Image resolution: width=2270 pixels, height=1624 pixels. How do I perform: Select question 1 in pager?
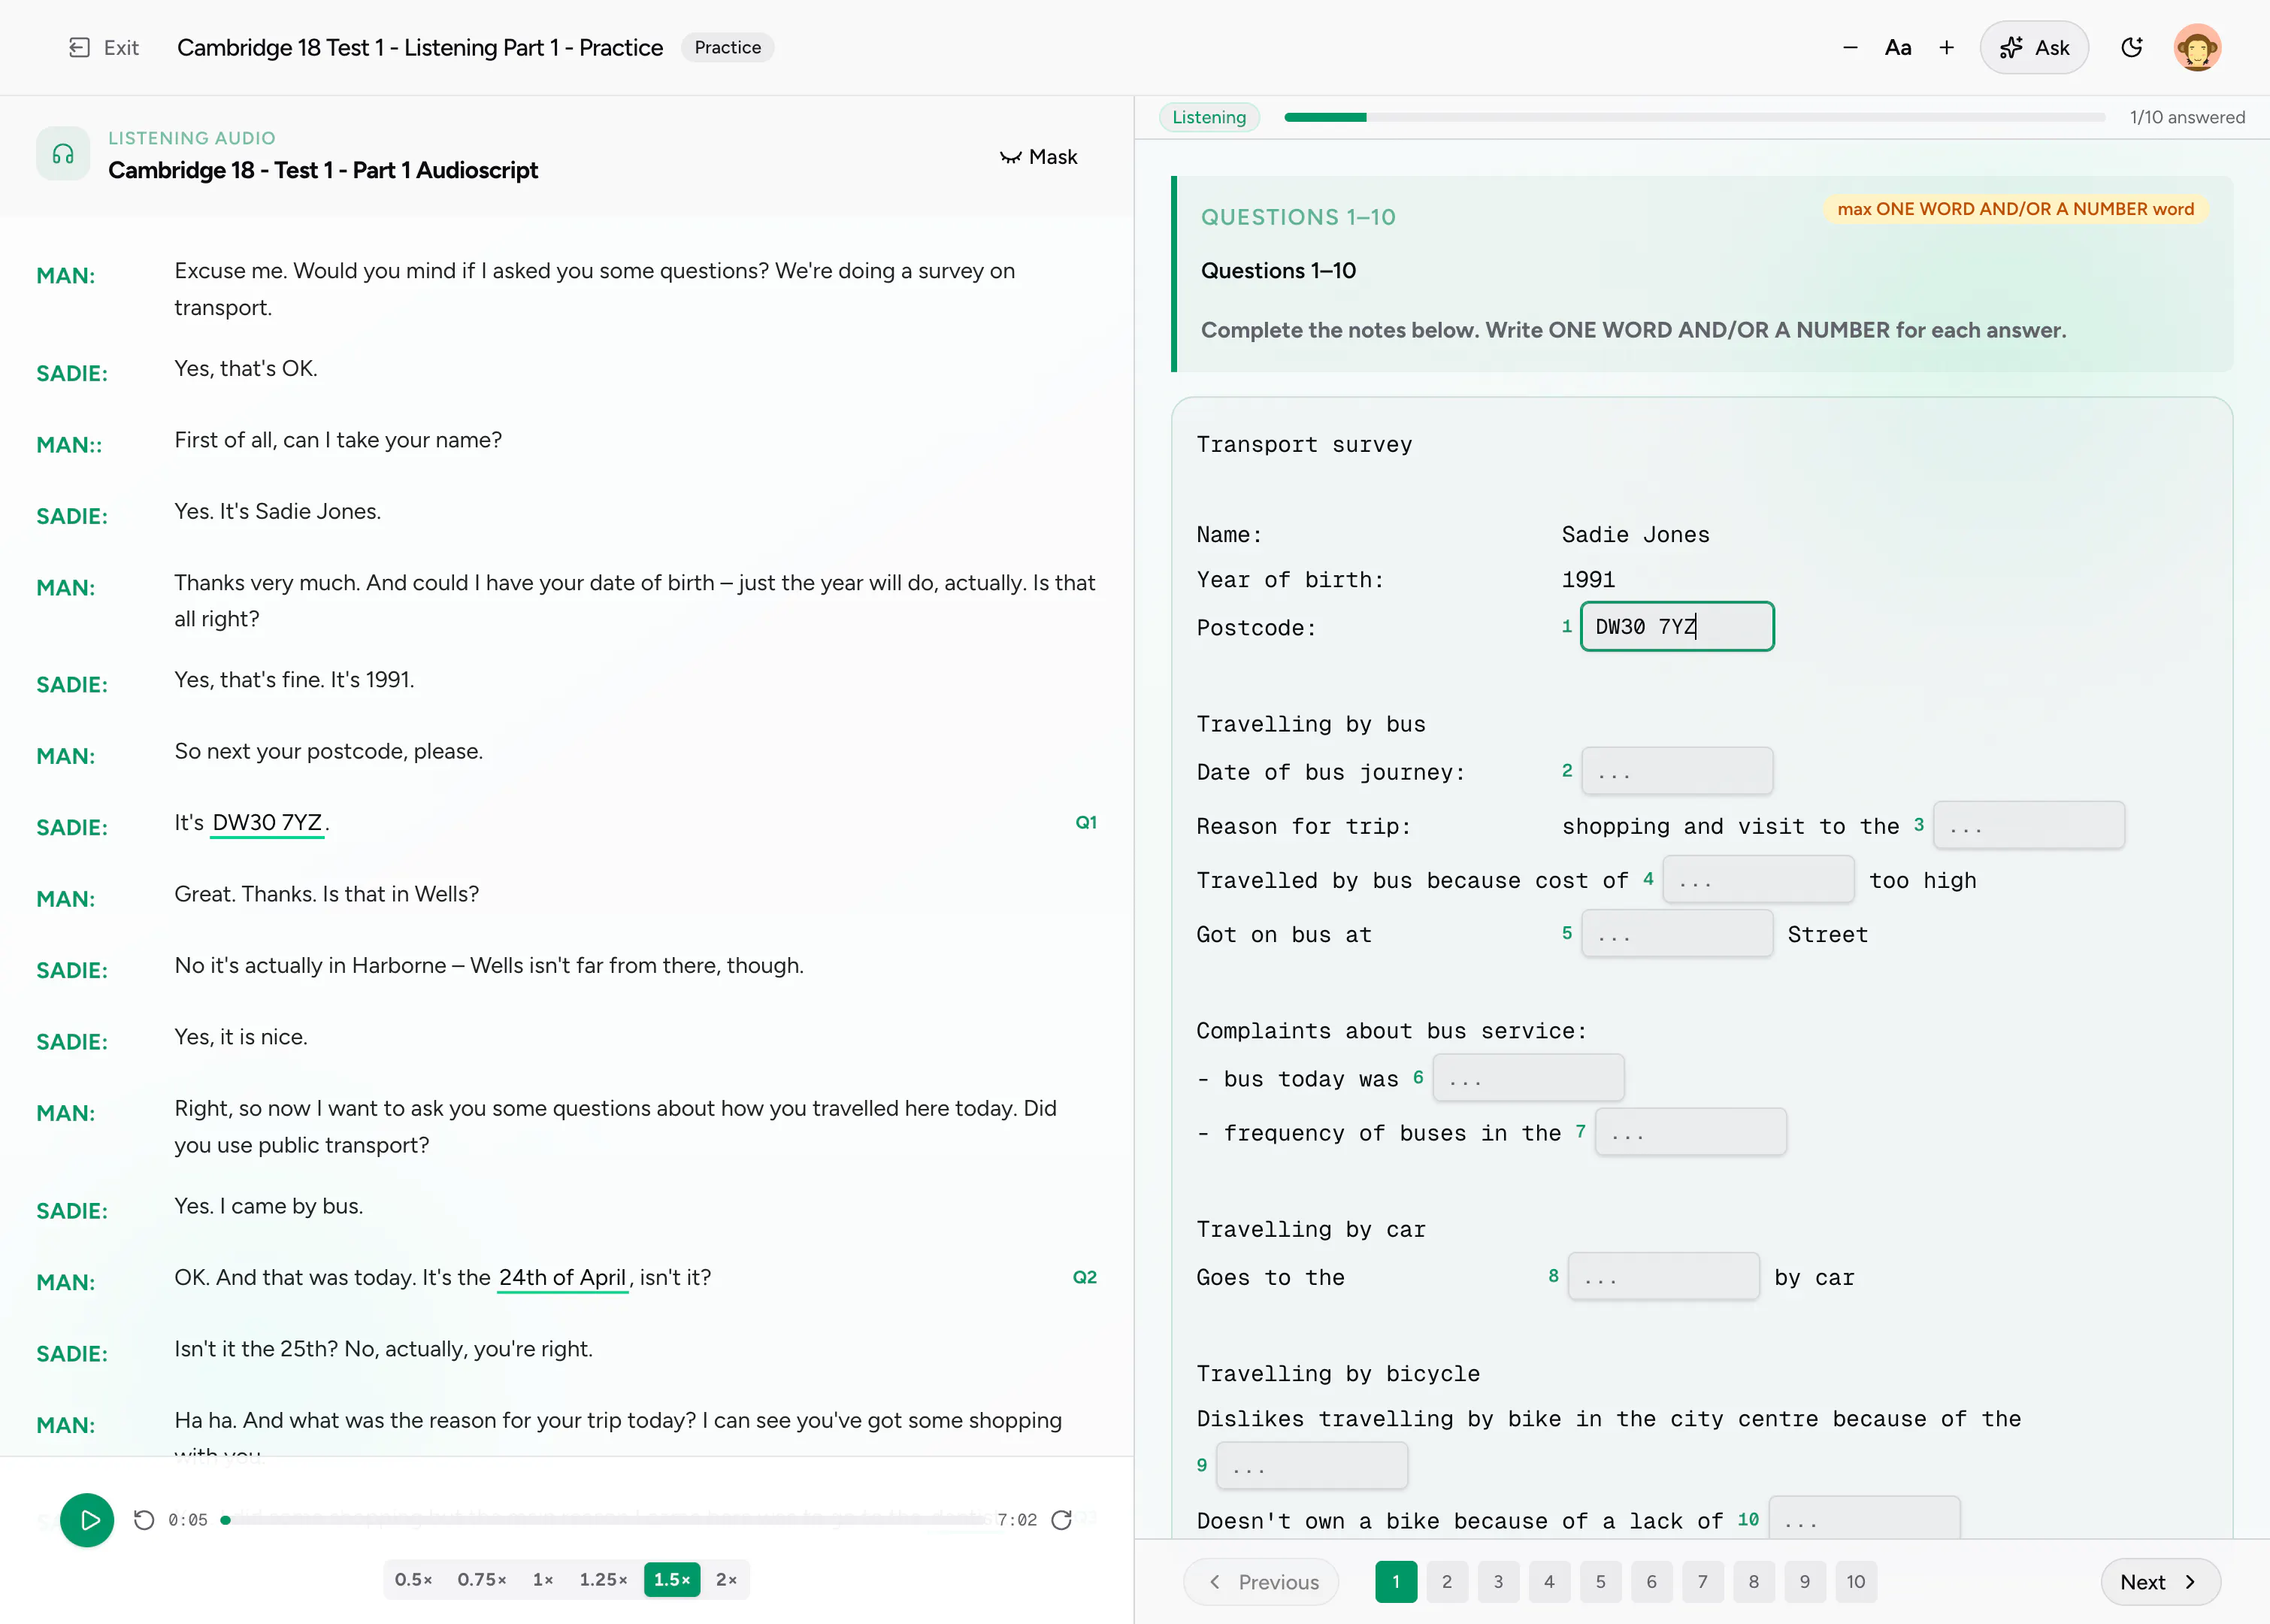[1395, 1582]
